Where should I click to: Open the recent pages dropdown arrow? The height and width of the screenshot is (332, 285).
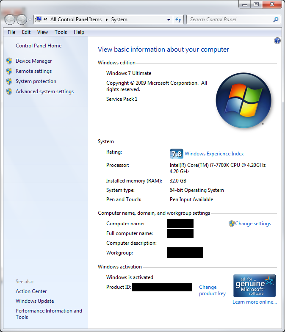coord(30,20)
